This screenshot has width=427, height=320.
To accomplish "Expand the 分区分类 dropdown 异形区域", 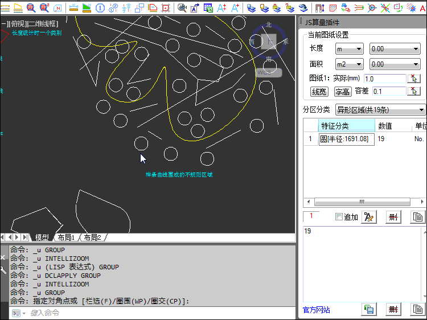I will [x=380, y=109].
